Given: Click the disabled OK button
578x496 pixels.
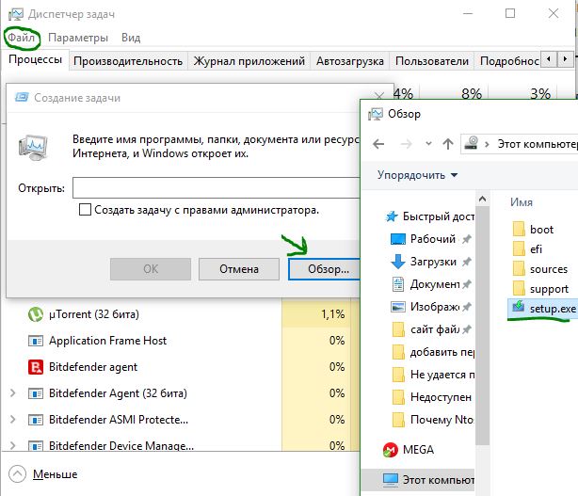Looking at the screenshot, I should click(x=151, y=269).
